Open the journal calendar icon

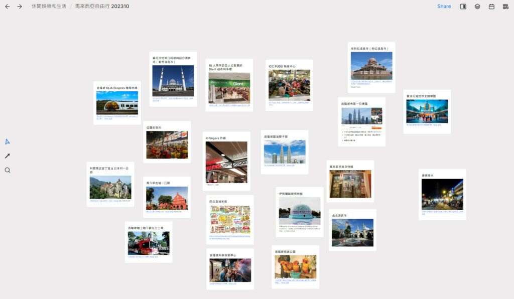point(491,7)
